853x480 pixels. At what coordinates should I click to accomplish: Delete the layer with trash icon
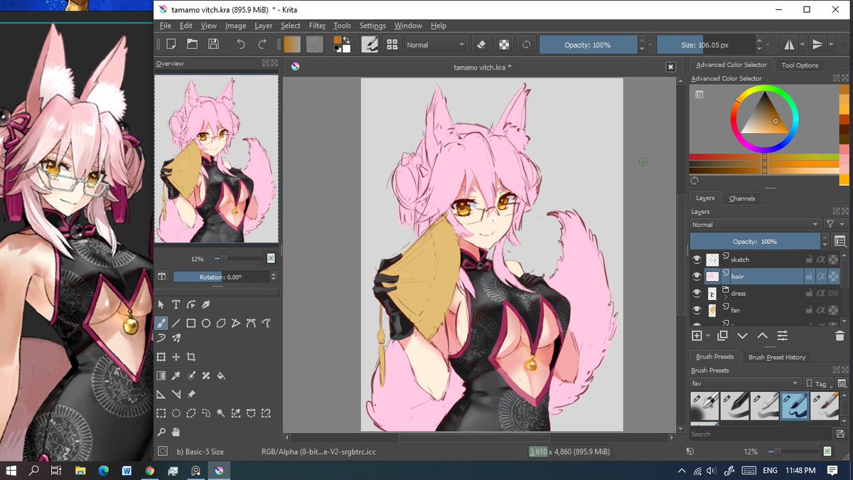pyautogui.click(x=839, y=336)
